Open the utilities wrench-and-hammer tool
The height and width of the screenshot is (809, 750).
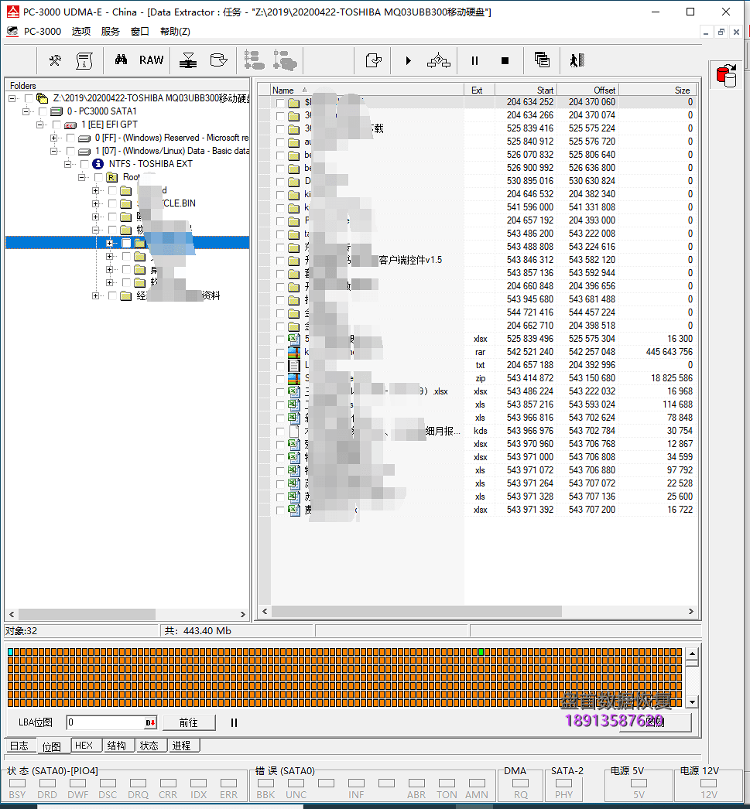pos(55,61)
